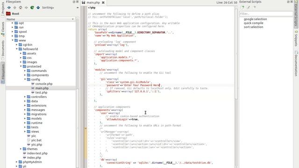Viewport: 299px width, 168px height.
Task: Select the Filesystem side tab
Action: click(3, 73)
